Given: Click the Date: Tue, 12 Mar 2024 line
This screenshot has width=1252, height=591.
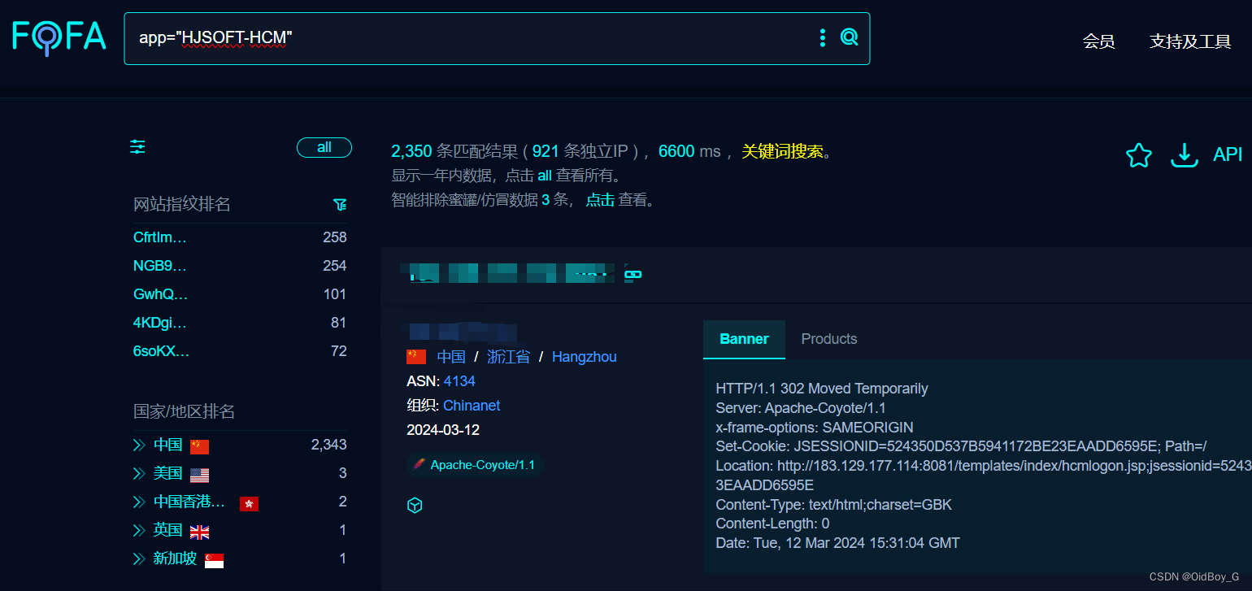Looking at the screenshot, I should pyautogui.click(x=837, y=543).
